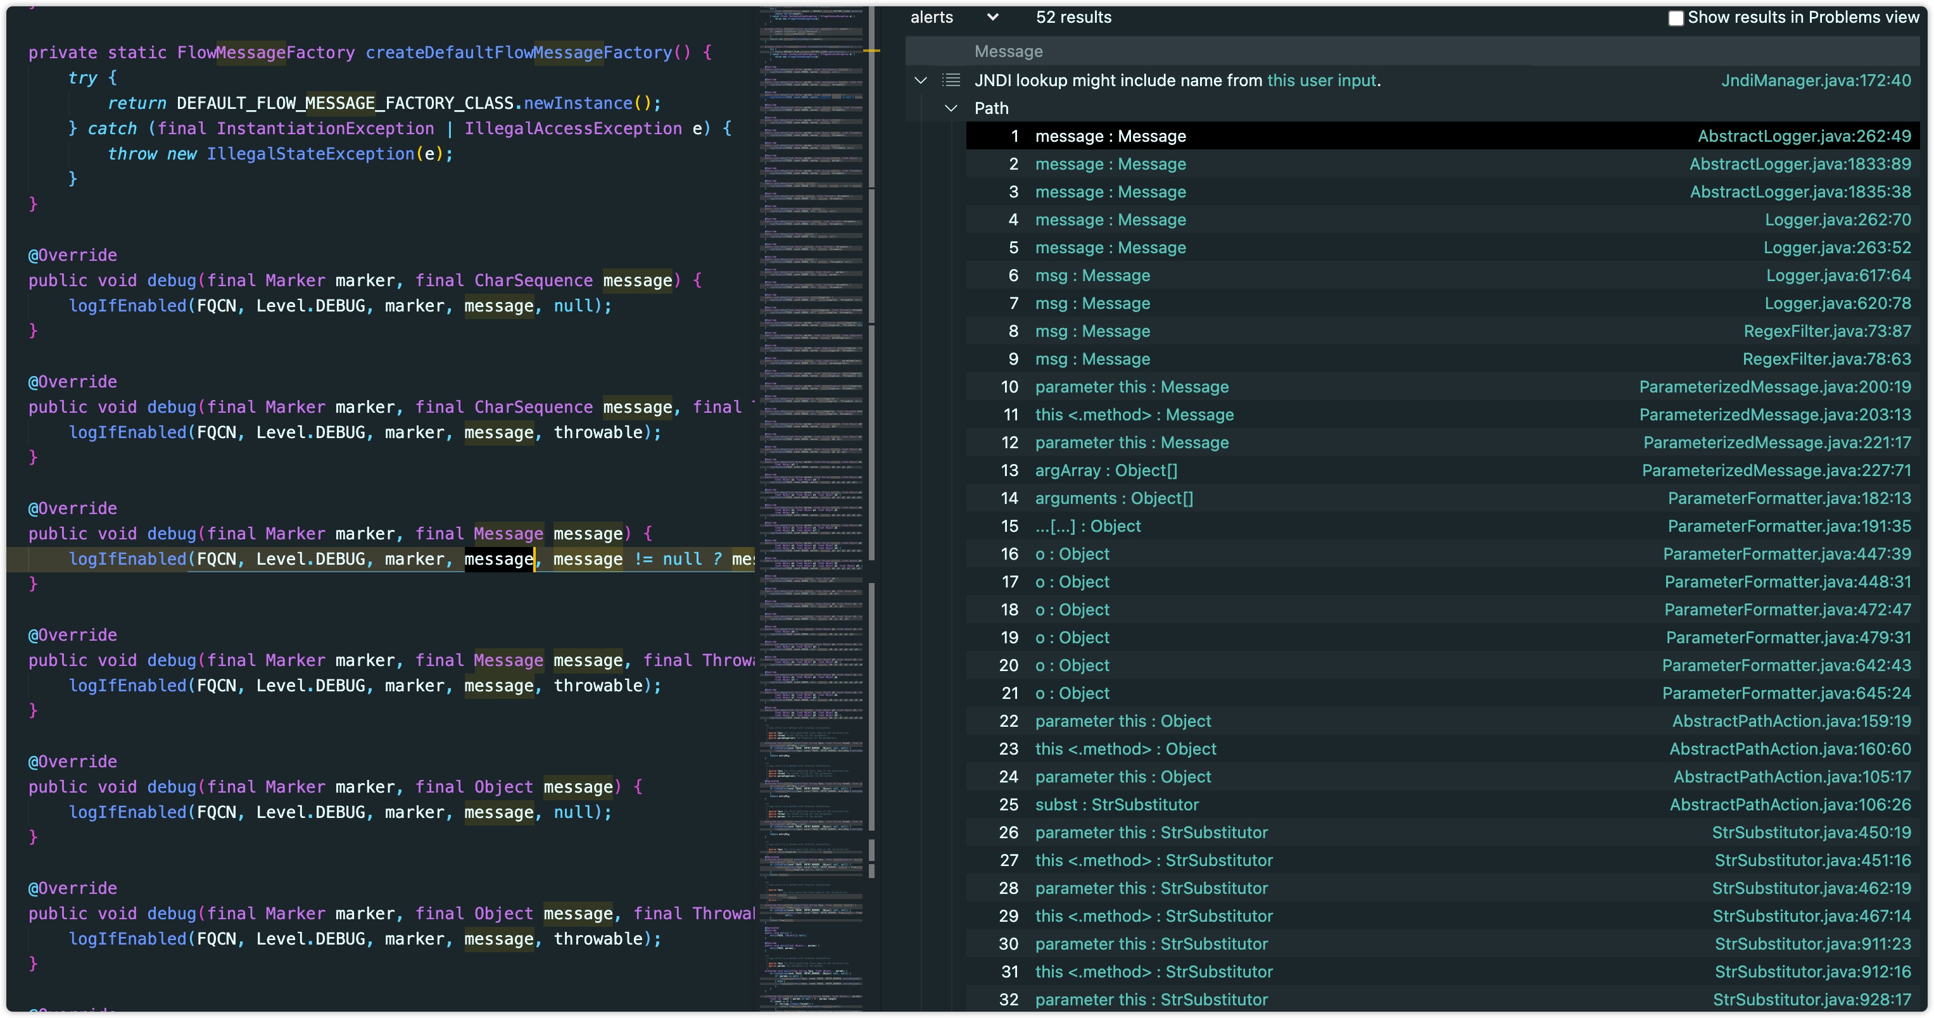Select step 27 this <.method> : StrSubstitutor
The image size is (1934, 1018).
(x=1442, y=860)
